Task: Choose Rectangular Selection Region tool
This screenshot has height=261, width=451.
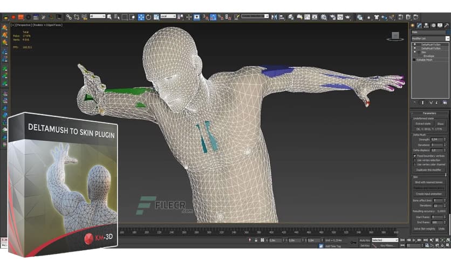Action: click(x=125, y=17)
